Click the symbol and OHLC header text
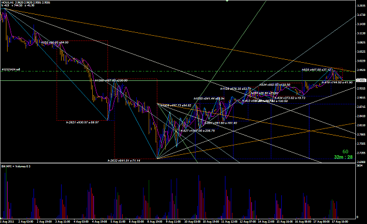Screen dimensions: 367x224 point(25,2)
